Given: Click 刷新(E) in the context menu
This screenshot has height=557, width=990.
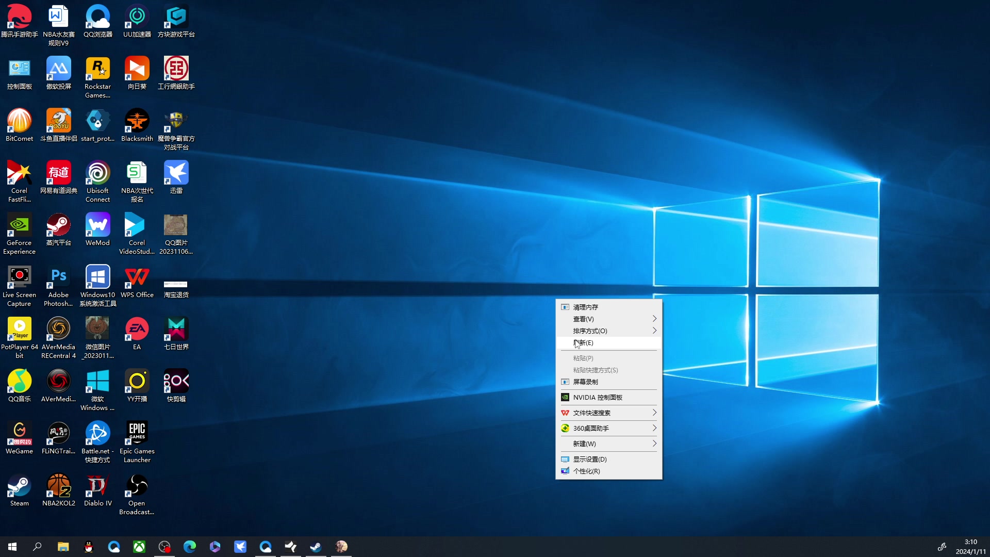Looking at the screenshot, I should point(608,342).
